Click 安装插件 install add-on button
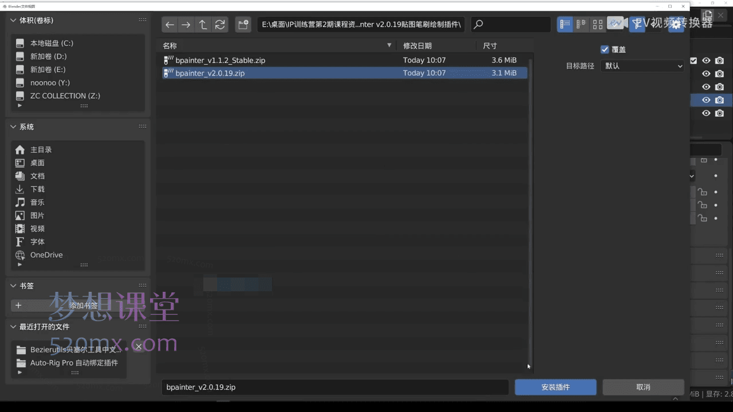Screen dimensions: 733x412 pyautogui.click(x=555, y=387)
